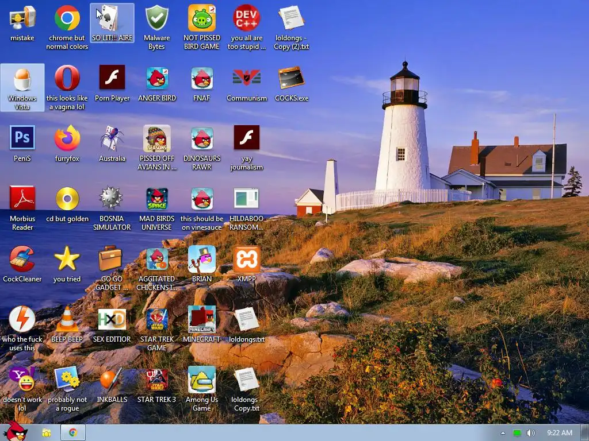Select the 'mistake' computer desktop icon
Screen dimensions: 589x441
22,23
